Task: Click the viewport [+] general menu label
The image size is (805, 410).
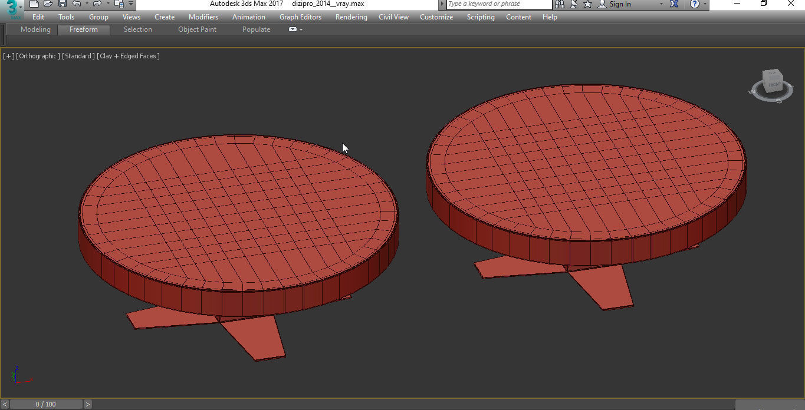Action: pyautogui.click(x=9, y=56)
